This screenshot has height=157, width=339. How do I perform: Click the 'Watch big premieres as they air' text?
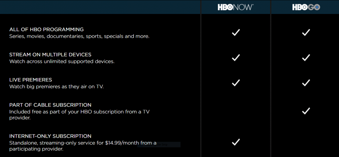pos(56,87)
